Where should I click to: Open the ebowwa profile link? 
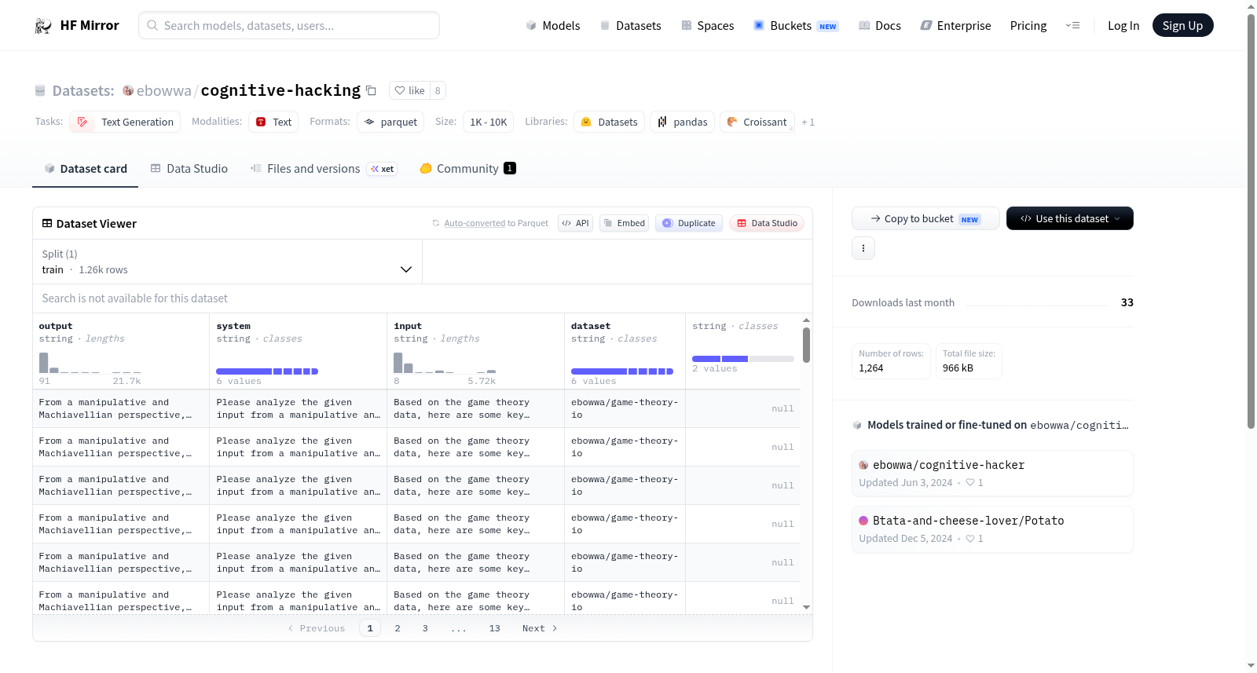pos(163,90)
